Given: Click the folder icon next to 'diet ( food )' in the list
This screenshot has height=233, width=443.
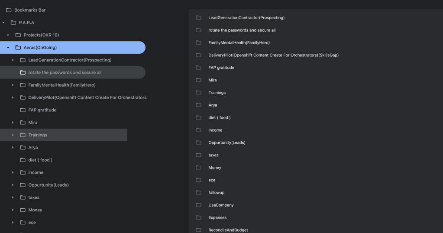Looking at the screenshot, I should (x=199, y=117).
